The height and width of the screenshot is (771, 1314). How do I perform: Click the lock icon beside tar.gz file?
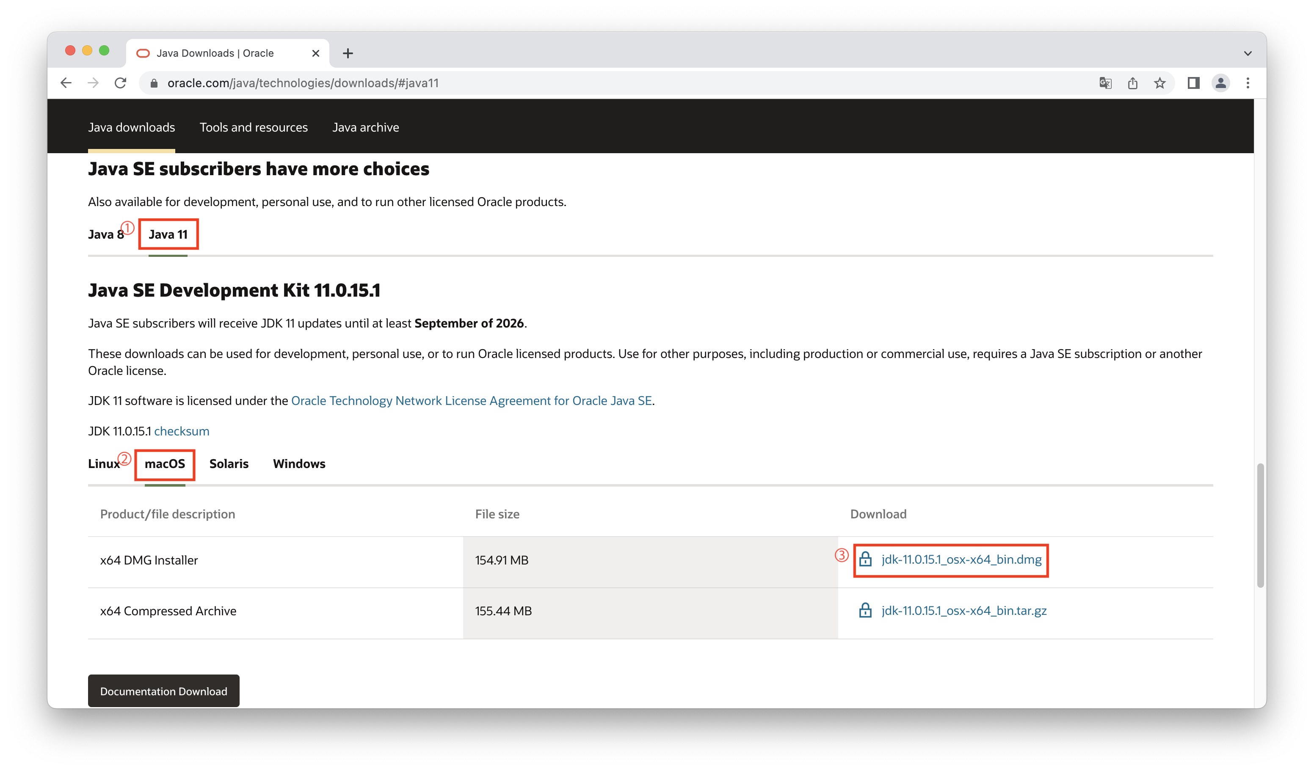tap(865, 611)
